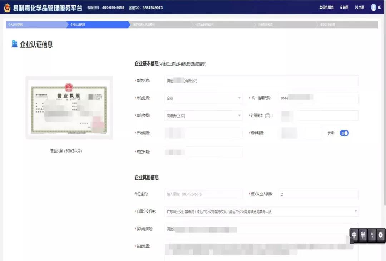The height and width of the screenshot is (261, 386).
Task: Select the 企业认证信息 step tab
Action: [x=98, y=25]
